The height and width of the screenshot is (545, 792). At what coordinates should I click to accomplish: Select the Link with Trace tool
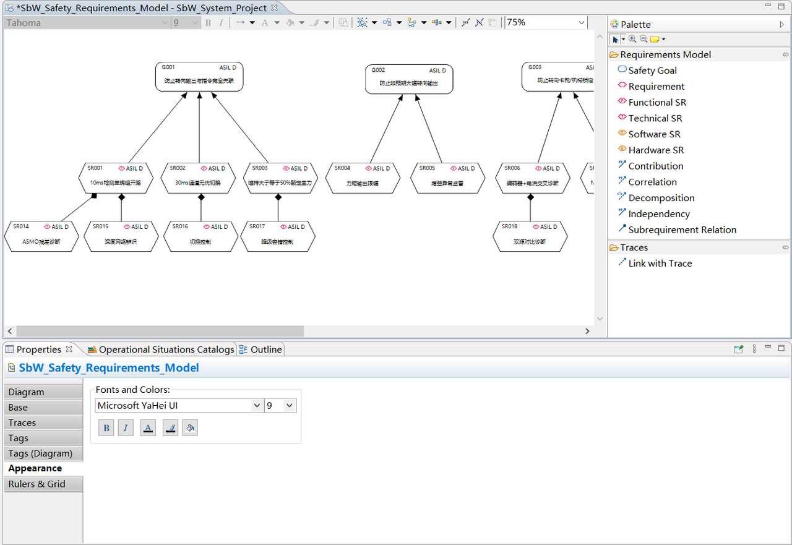click(655, 263)
